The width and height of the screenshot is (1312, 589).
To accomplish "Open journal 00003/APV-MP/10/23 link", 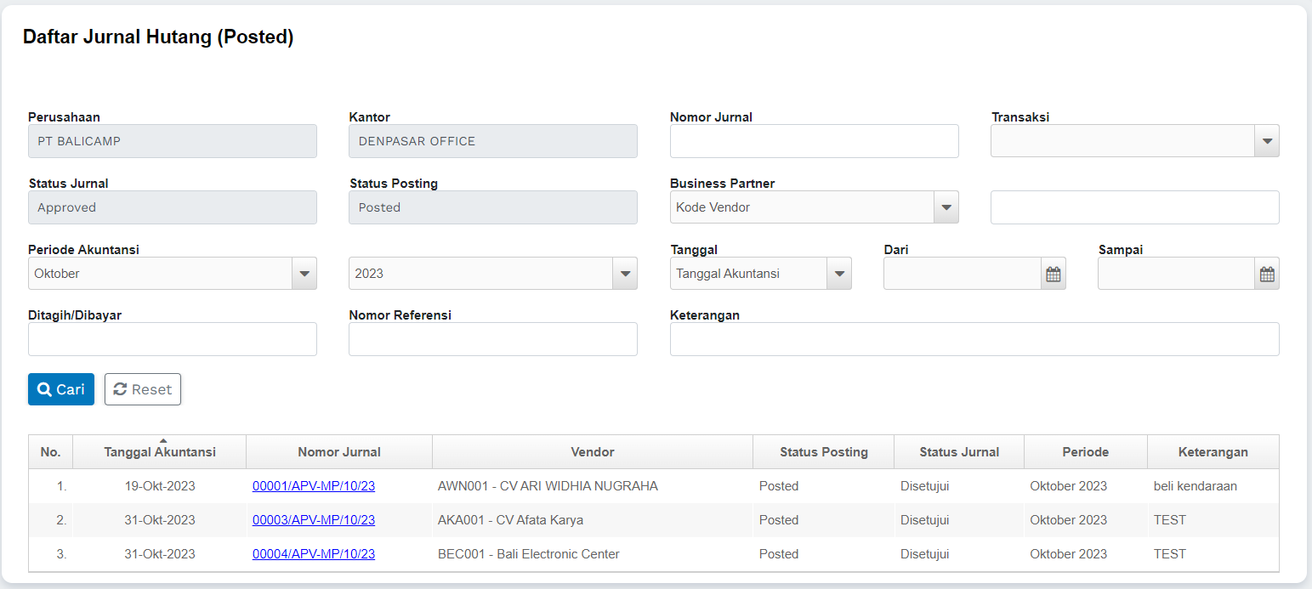I will (x=314, y=520).
